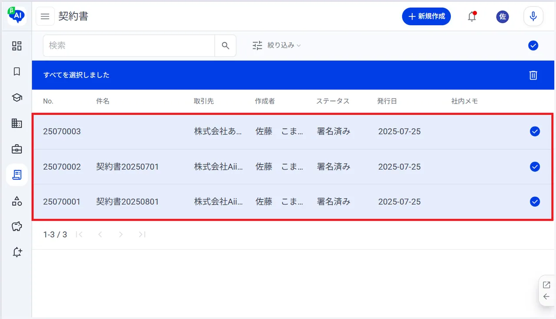Click the search magnifier button
The image size is (556, 319).
pos(225,46)
